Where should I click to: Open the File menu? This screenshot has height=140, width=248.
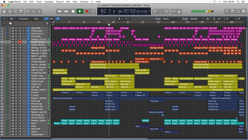[x=25, y=2]
